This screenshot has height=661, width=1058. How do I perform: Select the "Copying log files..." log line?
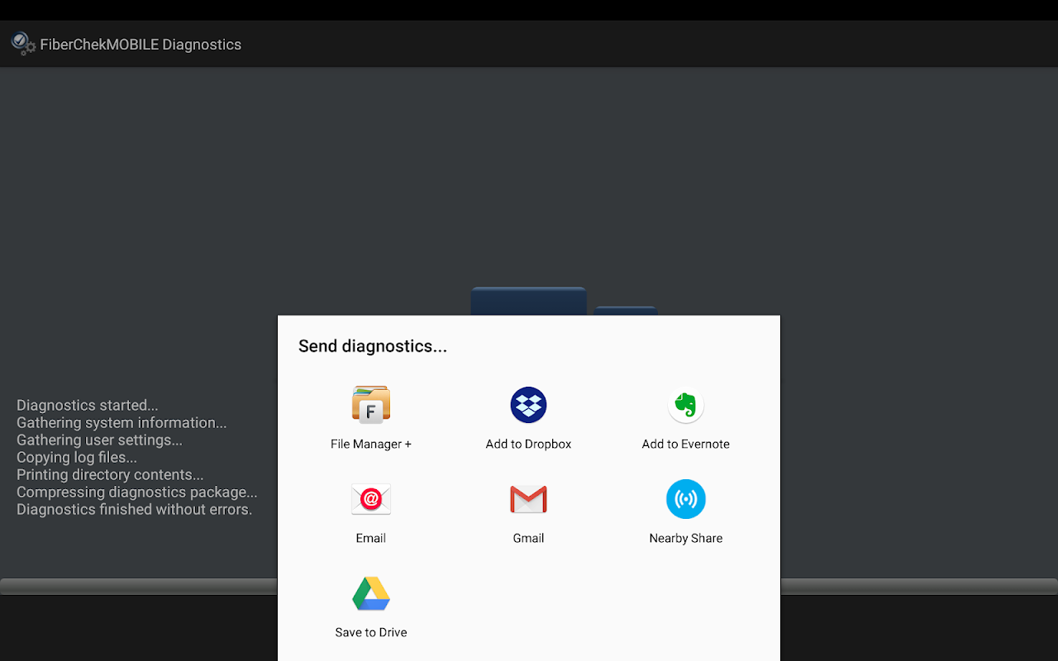[x=77, y=457]
